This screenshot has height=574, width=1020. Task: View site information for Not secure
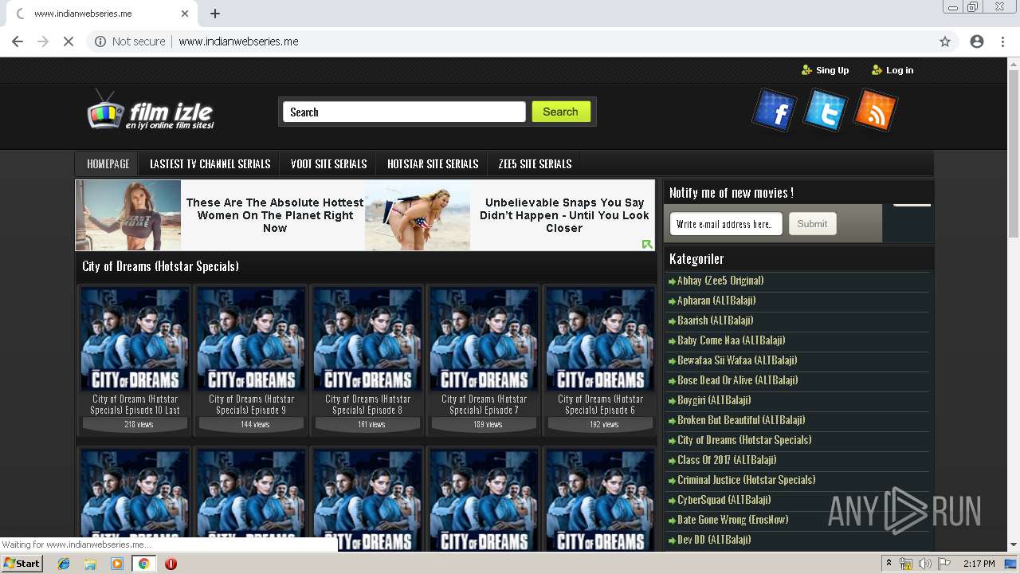130,41
